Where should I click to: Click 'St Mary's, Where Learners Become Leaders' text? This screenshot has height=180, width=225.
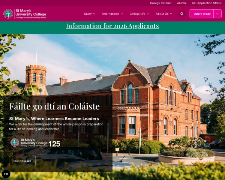click(x=54, y=118)
